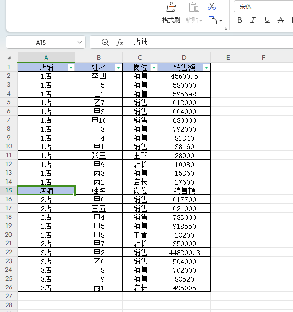Expand the Name Box dropdown for A15
This screenshot has height=312, width=293.
click(80, 42)
